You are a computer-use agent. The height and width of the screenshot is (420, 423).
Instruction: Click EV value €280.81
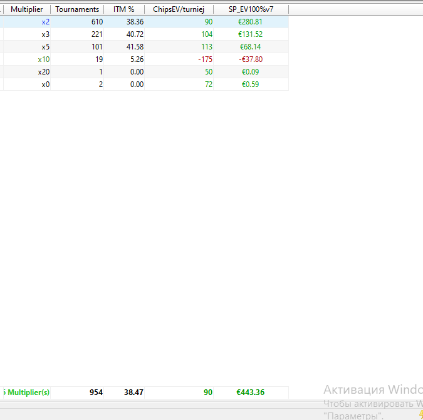[250, 22]
